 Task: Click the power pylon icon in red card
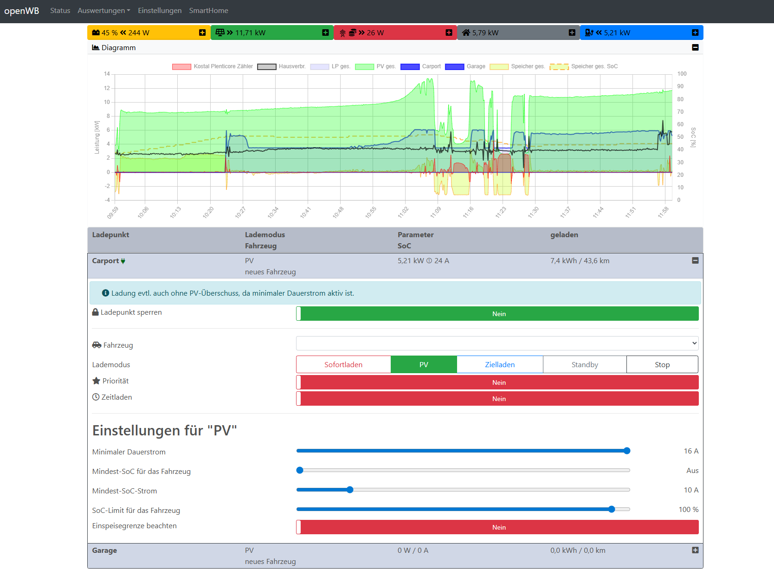(342, 33)
